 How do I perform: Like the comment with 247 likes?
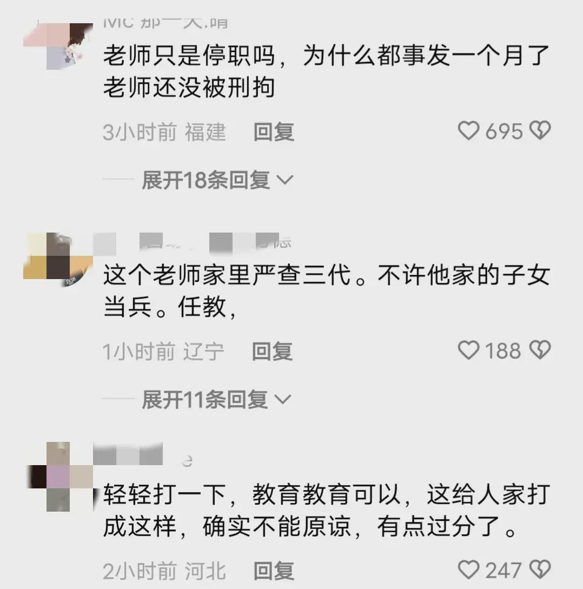coord(468,570)
